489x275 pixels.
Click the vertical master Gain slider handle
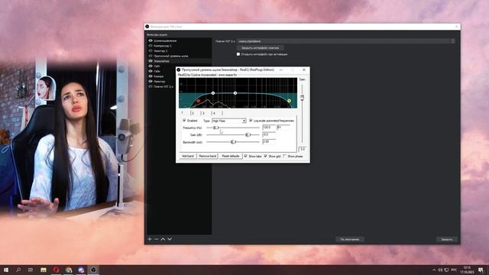click(x=302, y=98)
